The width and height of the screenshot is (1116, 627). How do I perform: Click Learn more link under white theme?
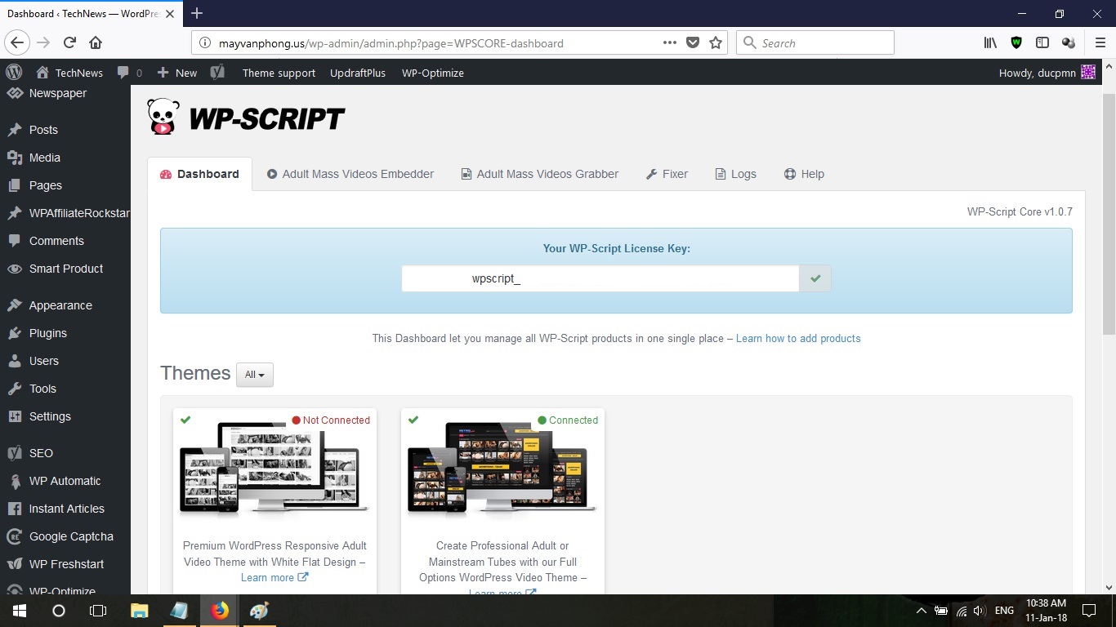tap(275, 577)
